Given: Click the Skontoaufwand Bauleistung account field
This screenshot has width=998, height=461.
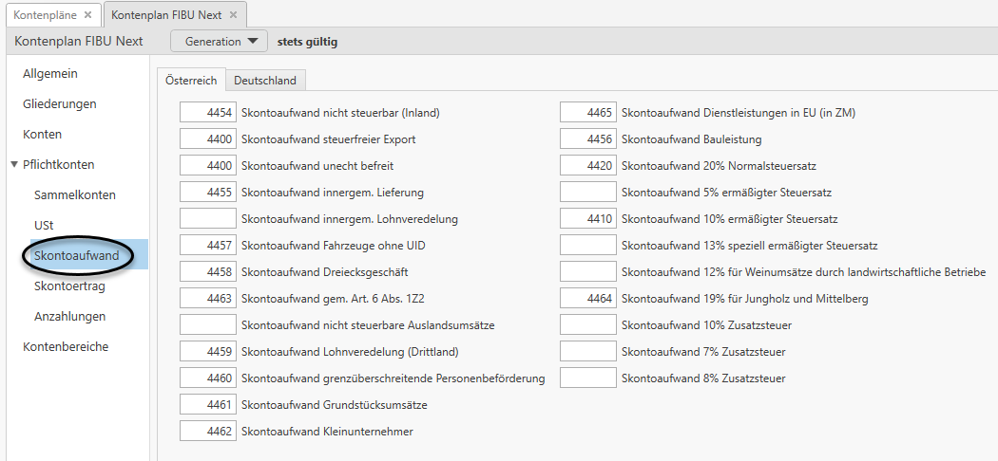Looking at the screenshot, I should point(587,139).
